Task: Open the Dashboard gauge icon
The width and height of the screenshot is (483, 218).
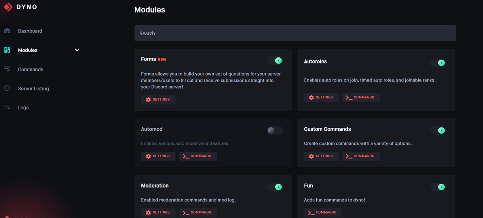Action: pos(7,31)
